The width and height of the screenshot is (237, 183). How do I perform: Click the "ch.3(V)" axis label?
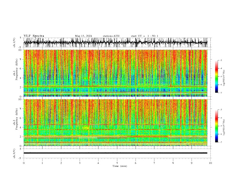point(14,153)
